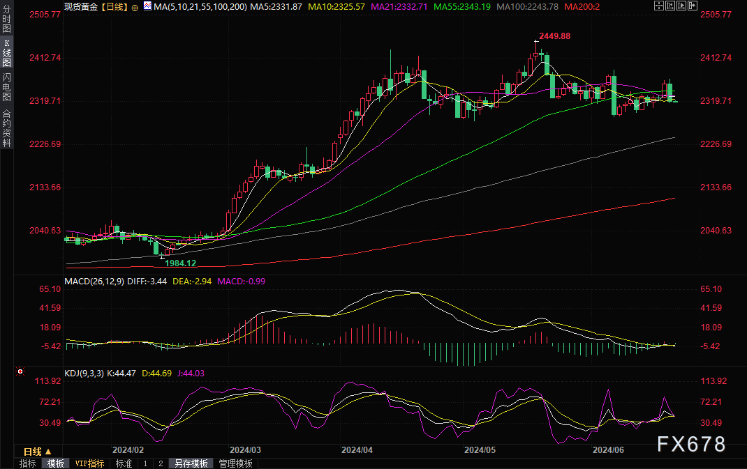Switch to template 1
Viewport: 747px width, 469px height.
145,463
